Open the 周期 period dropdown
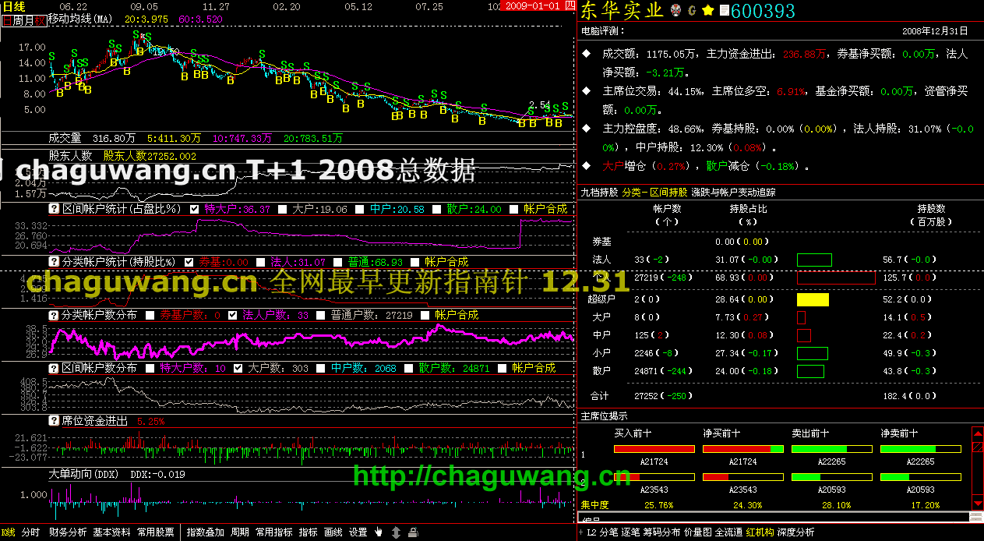 tap(240, 532)
